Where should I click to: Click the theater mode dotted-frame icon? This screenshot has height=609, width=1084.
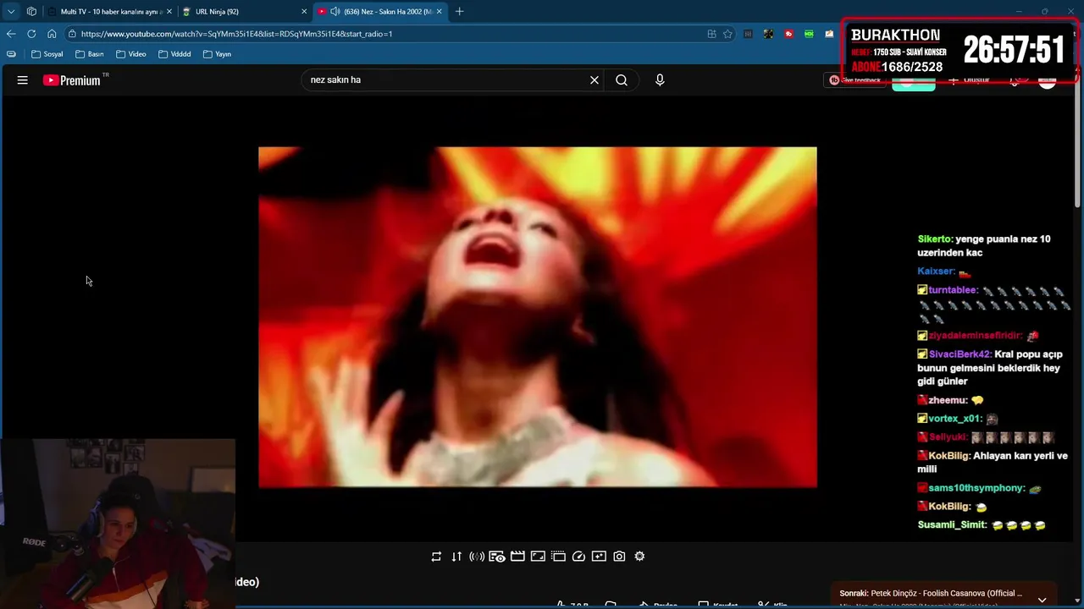[x=558, y=557]
